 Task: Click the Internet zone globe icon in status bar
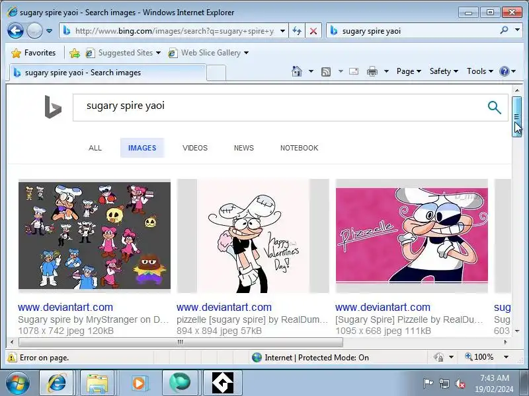pyautogui.click(x=257, y=357)
